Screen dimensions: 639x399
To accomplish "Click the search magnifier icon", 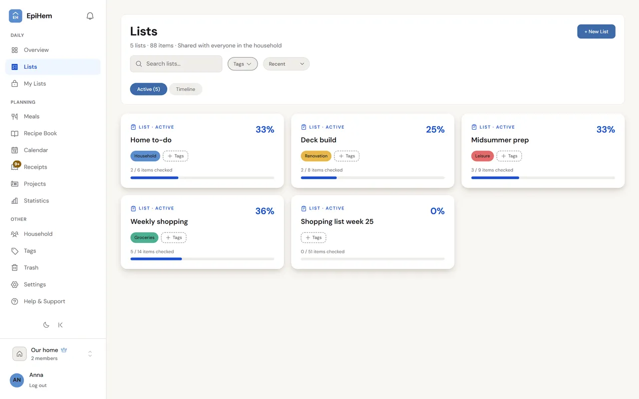I will point(139,64).
